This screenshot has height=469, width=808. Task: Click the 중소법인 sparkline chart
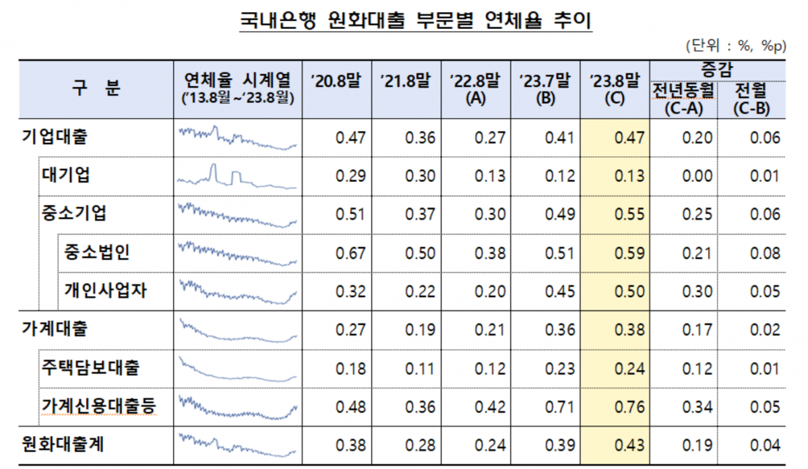[x=238, y=253]
